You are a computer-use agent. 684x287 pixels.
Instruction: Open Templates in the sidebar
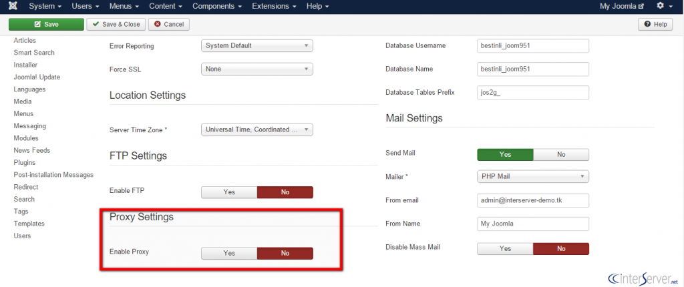point(29,224)
